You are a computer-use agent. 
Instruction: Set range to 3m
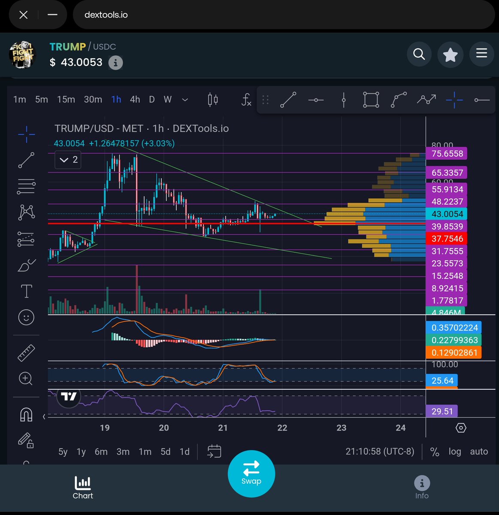point(123,451)
